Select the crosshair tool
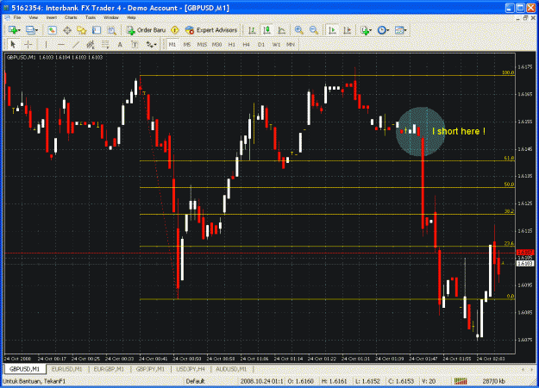The image size is (539, 388). [x=28, y=44]
